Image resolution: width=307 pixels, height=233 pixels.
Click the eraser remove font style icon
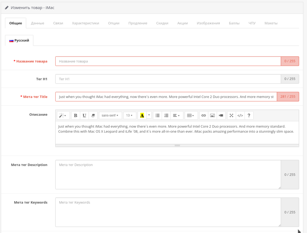(x=93, y=115)
